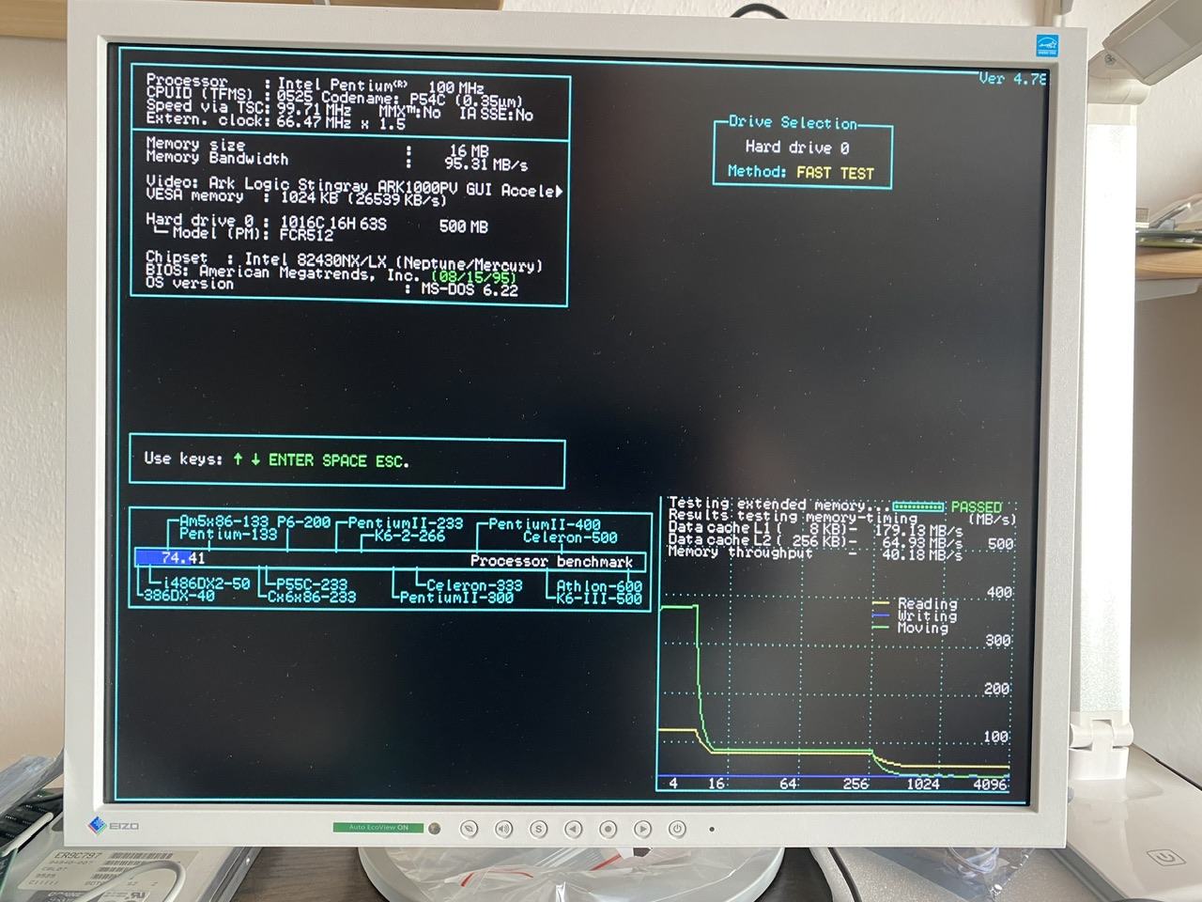Click the Ver 4.78 version text
Image resolution: width=1202 pixels, height=902 pixels.
(x=1012, y=78)
